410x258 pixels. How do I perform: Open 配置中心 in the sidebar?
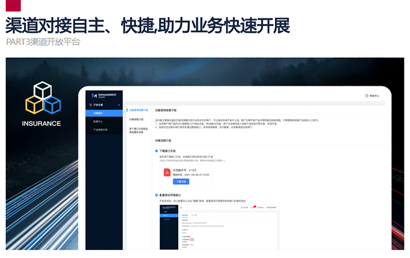click(98, 122)
